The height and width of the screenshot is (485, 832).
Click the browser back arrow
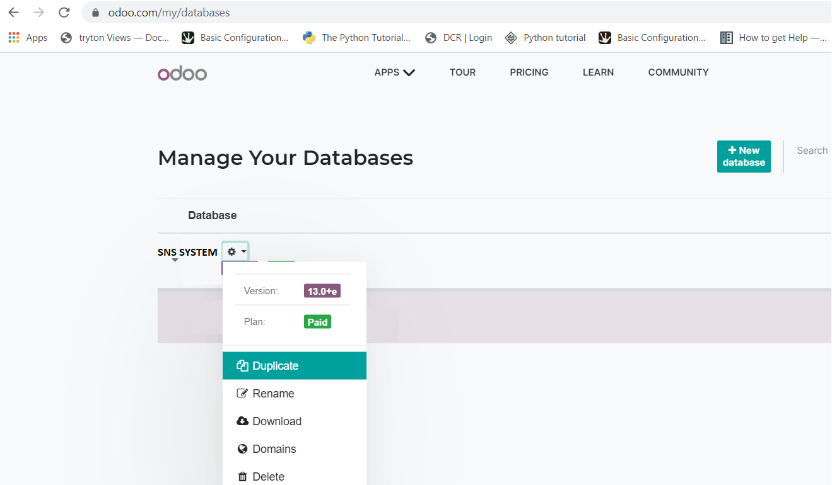[x=13, y=13]
